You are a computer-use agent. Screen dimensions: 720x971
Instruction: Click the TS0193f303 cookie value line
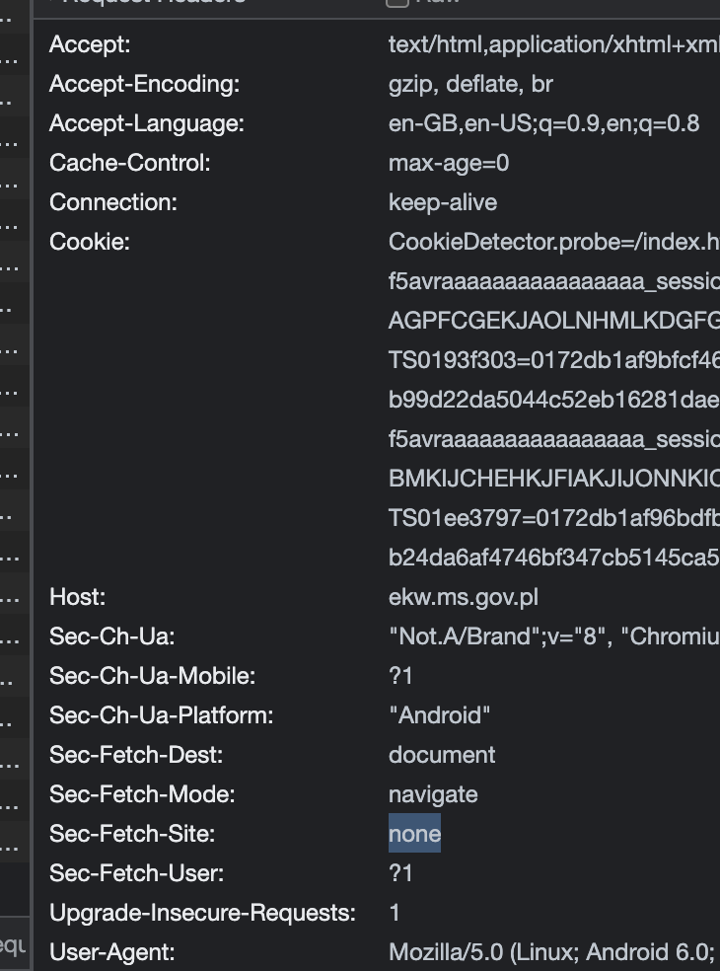point(552,360)
